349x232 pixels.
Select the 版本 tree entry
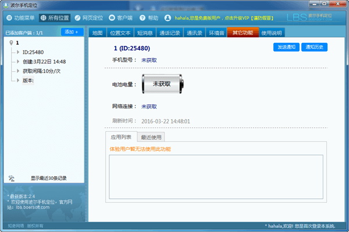click(29, 81)
